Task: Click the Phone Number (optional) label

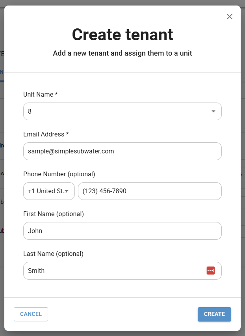Action: click(x=59, y=174)
